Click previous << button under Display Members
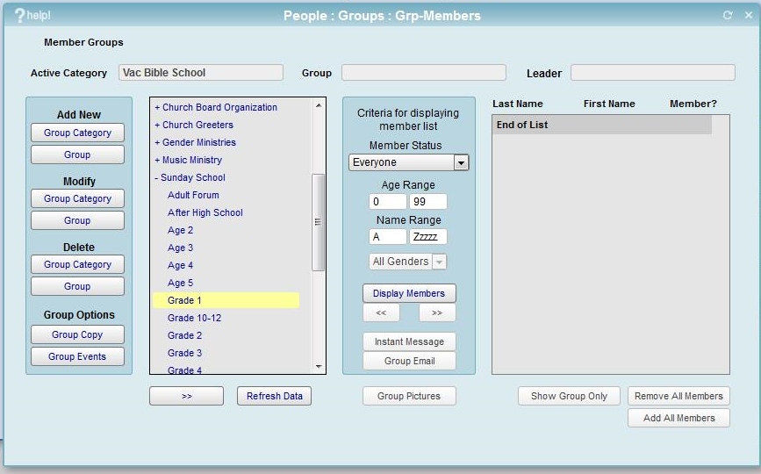 (x=381, y=312)
